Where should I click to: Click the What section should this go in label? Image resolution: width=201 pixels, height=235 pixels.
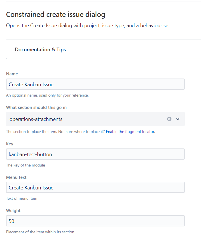pyautogui.click(x=36, y=107)
